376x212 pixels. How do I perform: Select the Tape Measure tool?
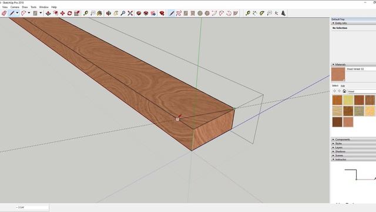pos(86,13)
